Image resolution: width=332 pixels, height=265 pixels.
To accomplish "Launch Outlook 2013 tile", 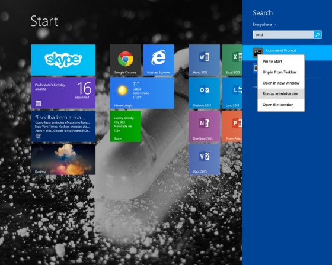I will [x=205, y=93].
